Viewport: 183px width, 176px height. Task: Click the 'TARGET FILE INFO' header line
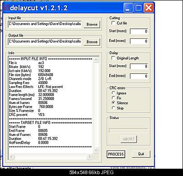[x=51, y=123]
